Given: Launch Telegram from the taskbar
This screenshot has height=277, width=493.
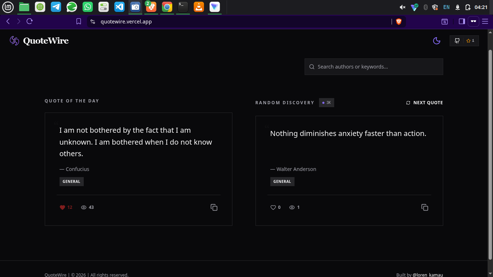Looking at the screenshot, I should (56, 7).
